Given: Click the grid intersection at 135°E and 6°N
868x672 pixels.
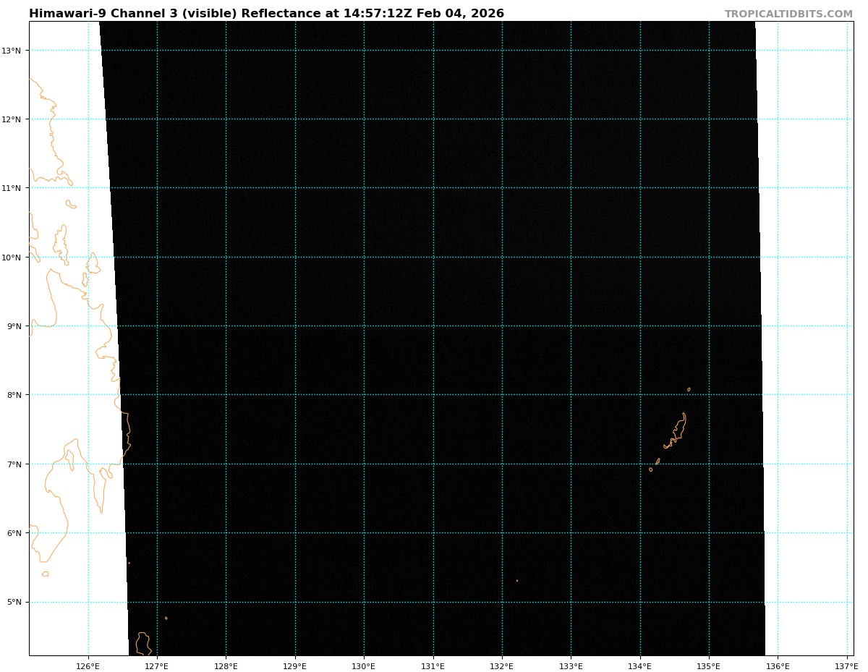Looking at the screenshot, I should click(x=709, y=533).
